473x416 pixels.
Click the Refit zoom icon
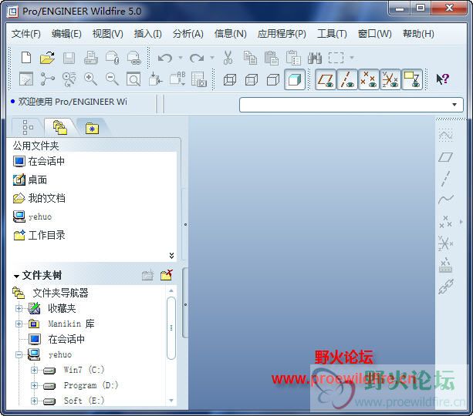[133, 79]
